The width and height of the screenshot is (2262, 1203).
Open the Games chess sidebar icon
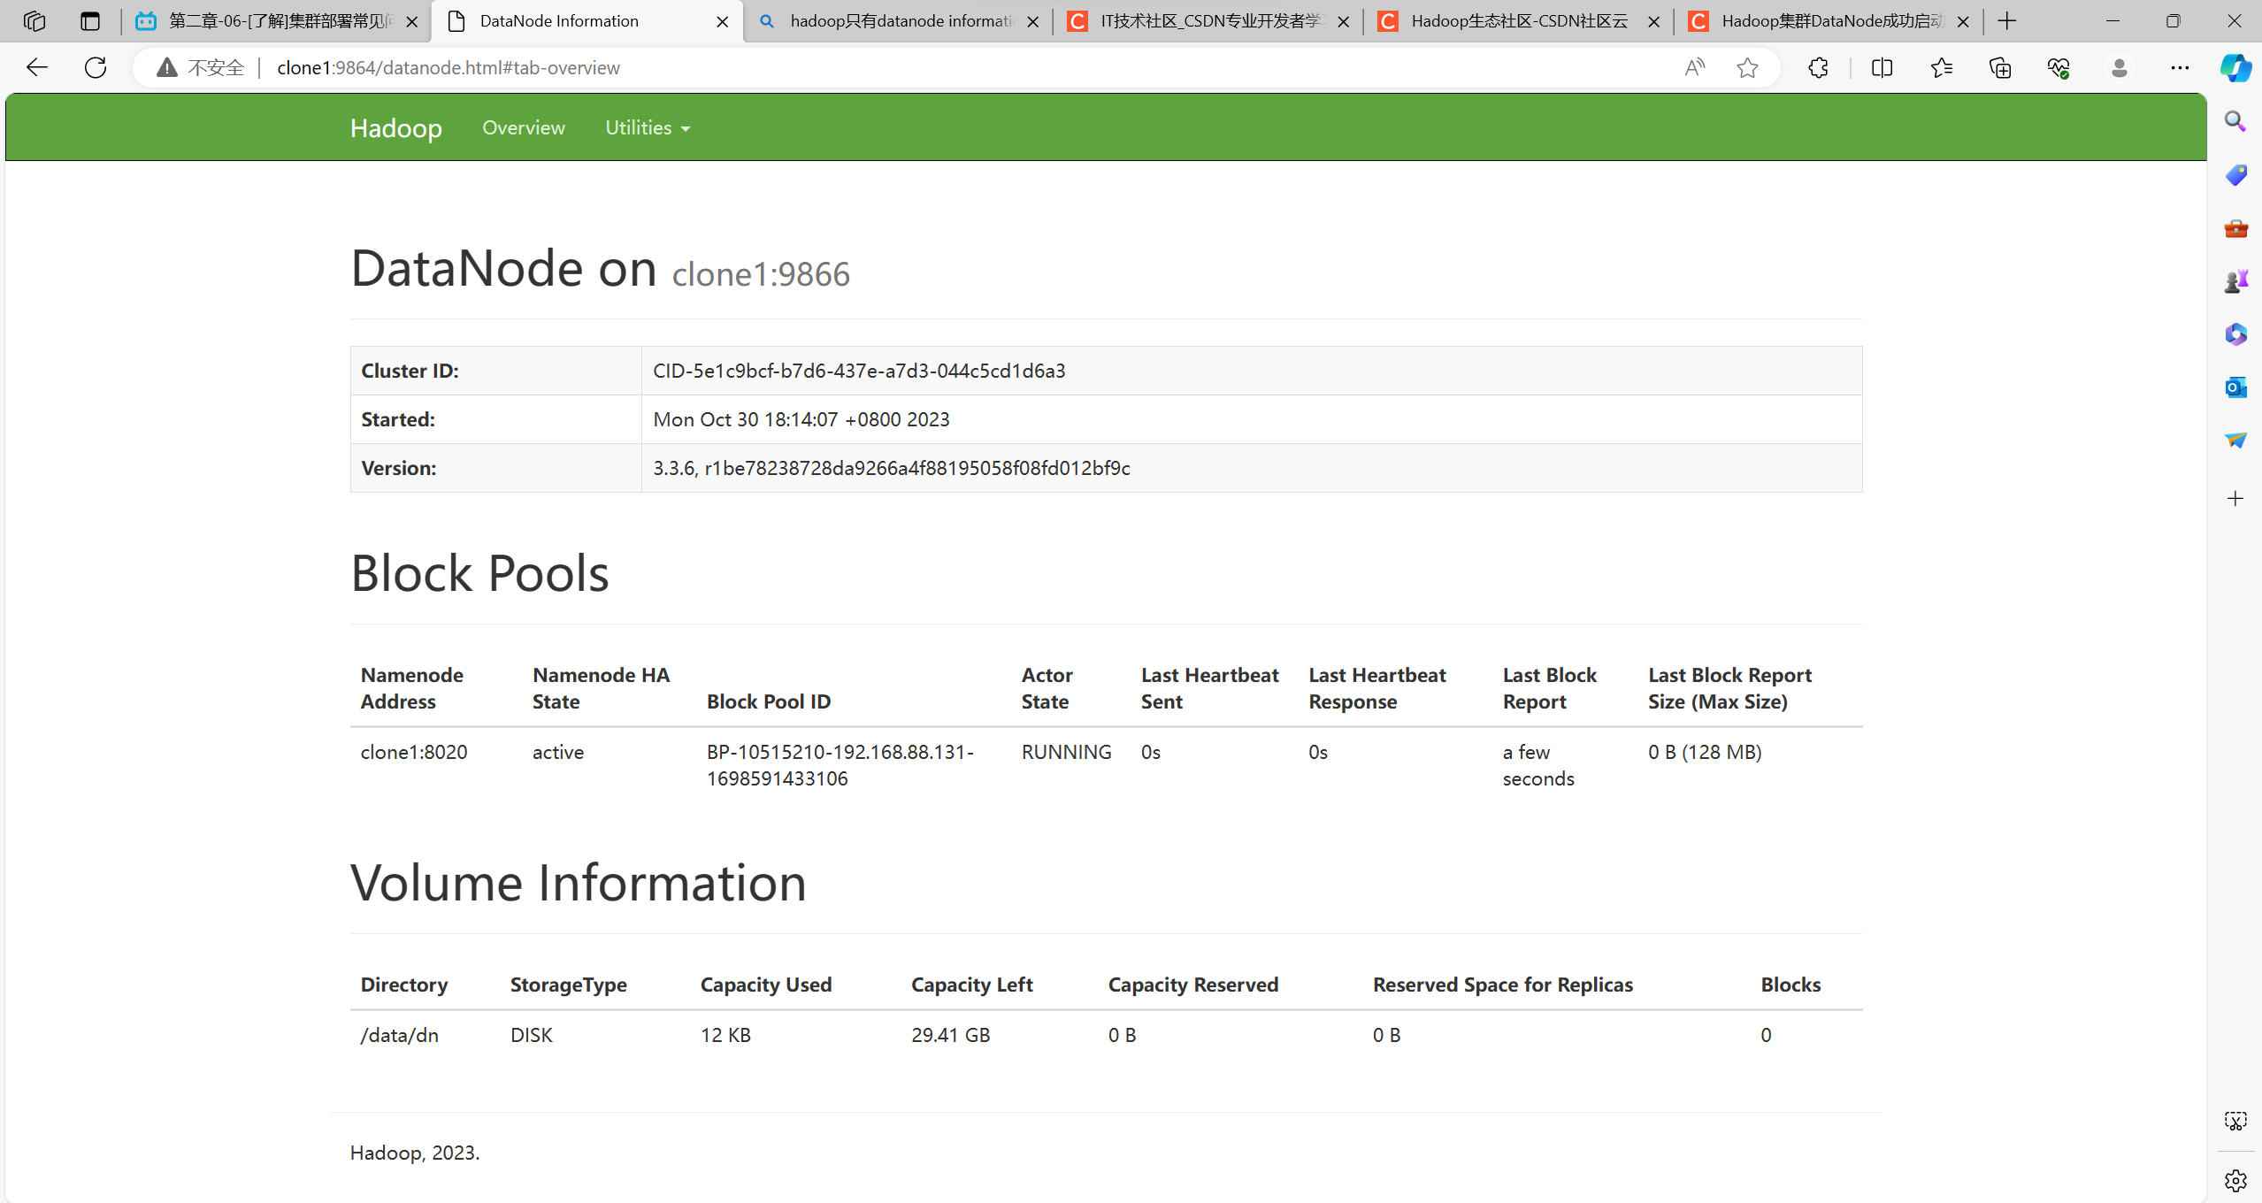pyautogui.click(x=2235, y=281)
